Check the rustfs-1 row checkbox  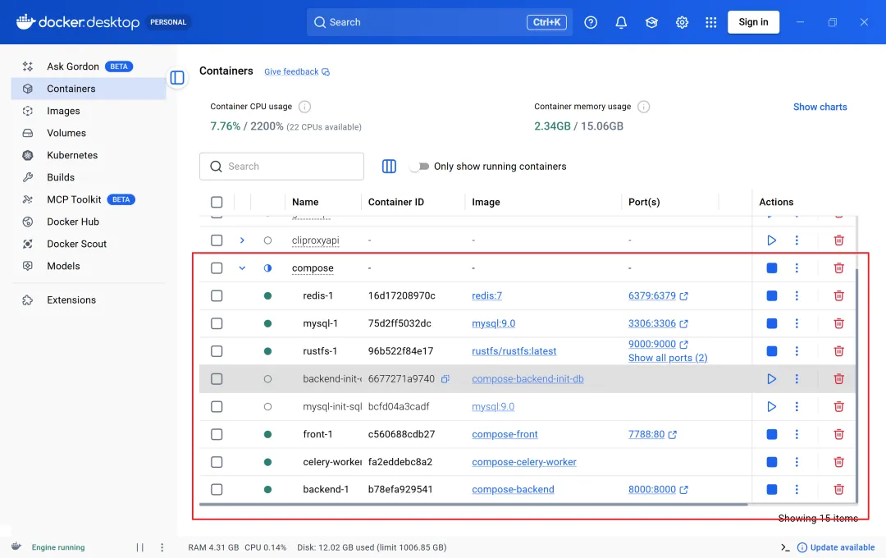[x=217, y=351]
